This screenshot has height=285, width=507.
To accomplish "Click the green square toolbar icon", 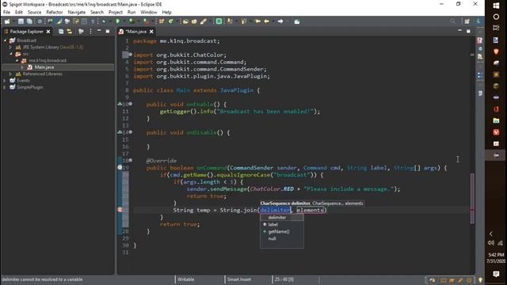I will [x=219, y=21].
